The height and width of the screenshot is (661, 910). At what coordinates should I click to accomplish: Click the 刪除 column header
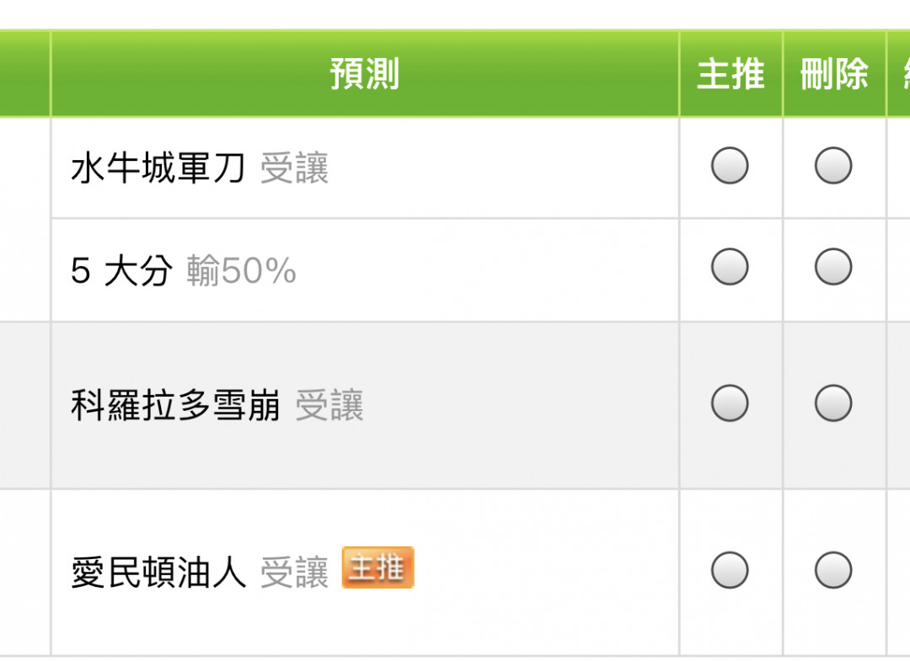point(834,73)
